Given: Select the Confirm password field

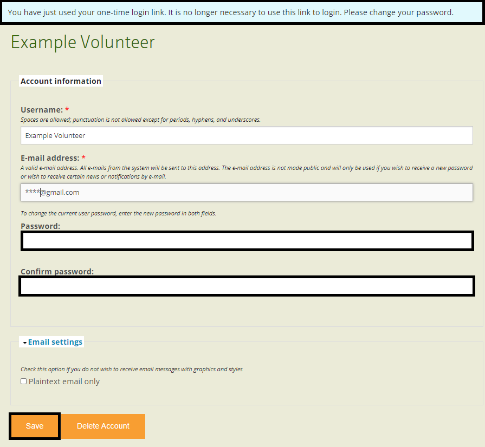Looking at the screenshot, I should [247, 286].
